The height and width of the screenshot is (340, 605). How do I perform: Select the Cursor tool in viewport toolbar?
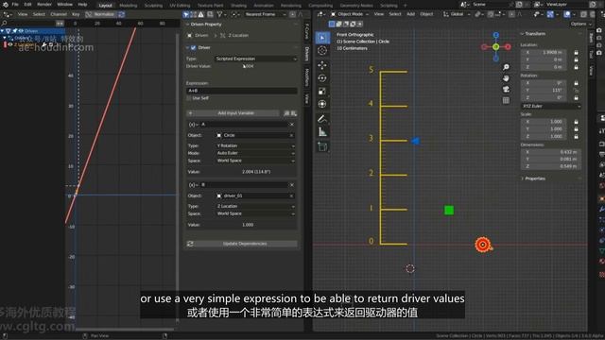click(322, 50)
